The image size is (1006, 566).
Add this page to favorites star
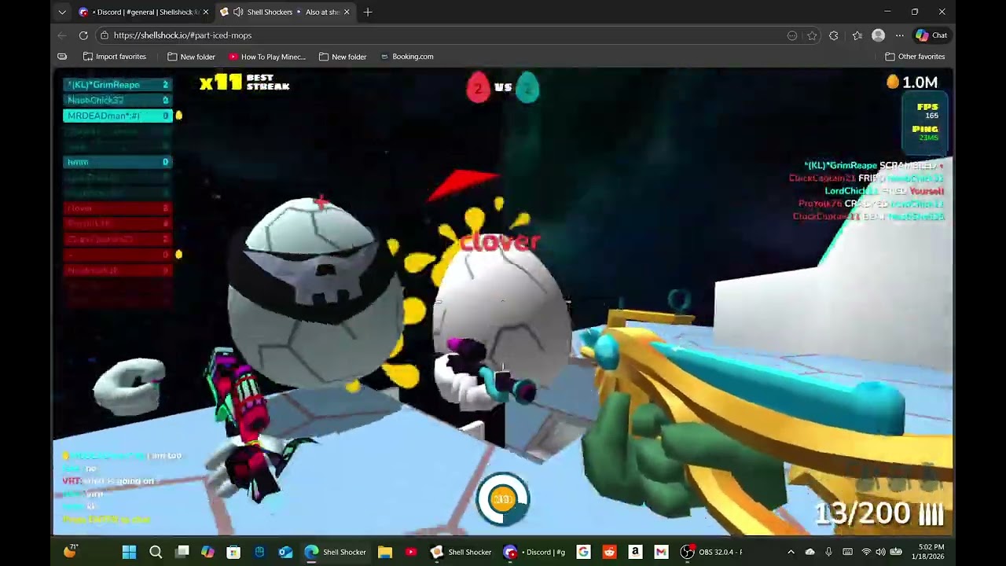point(812,35)
